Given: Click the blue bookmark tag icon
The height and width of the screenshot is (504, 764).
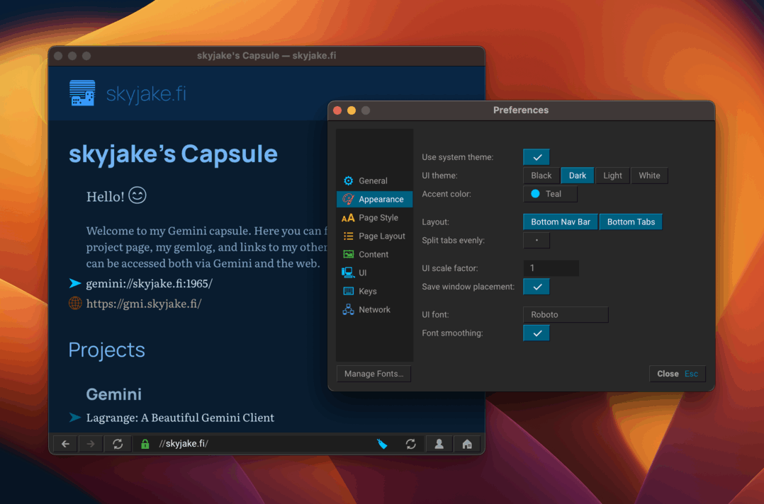Looking at the screenshot, I should (x=382, y=444).
